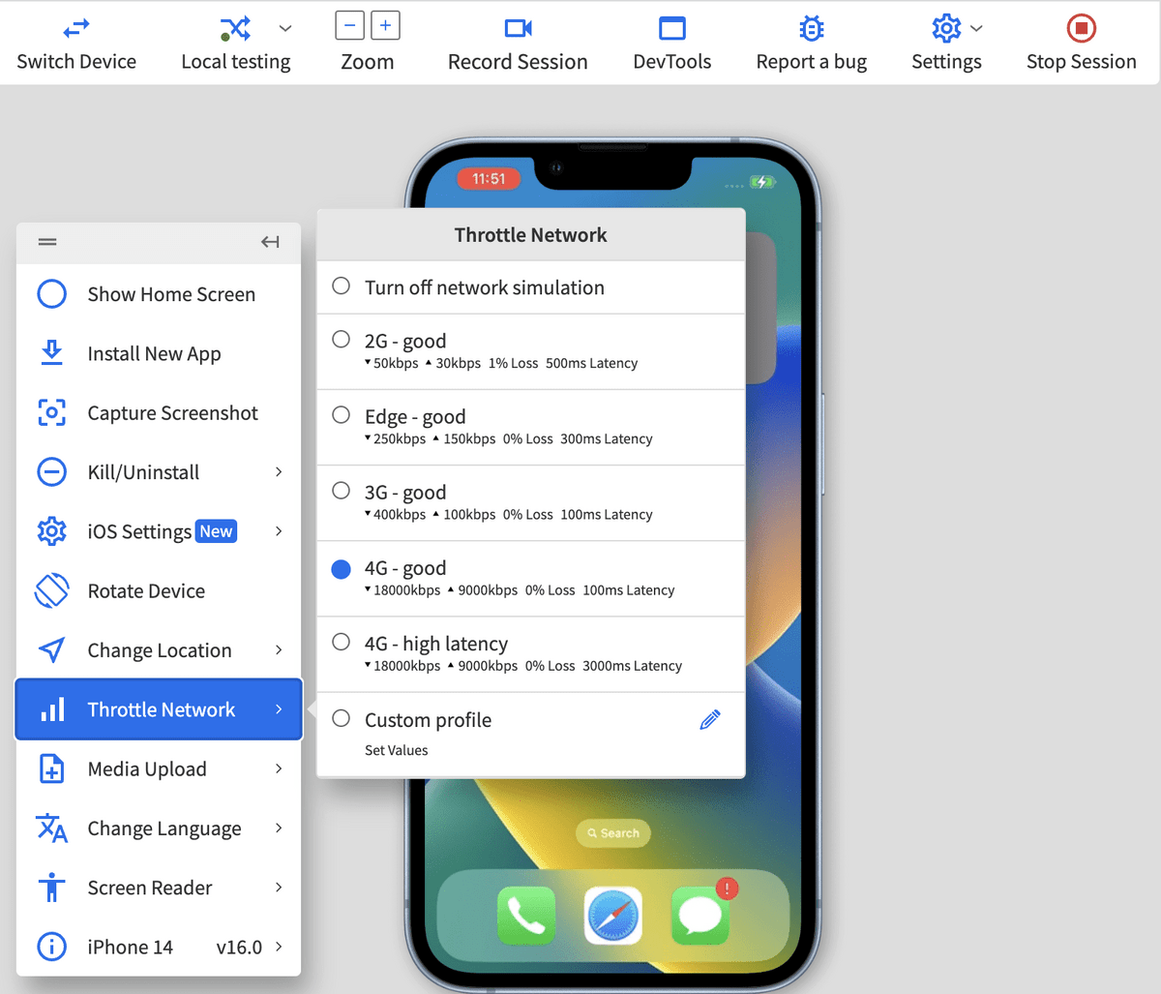Open the Settings gear in top toolbar

click(x=946, y=28)
